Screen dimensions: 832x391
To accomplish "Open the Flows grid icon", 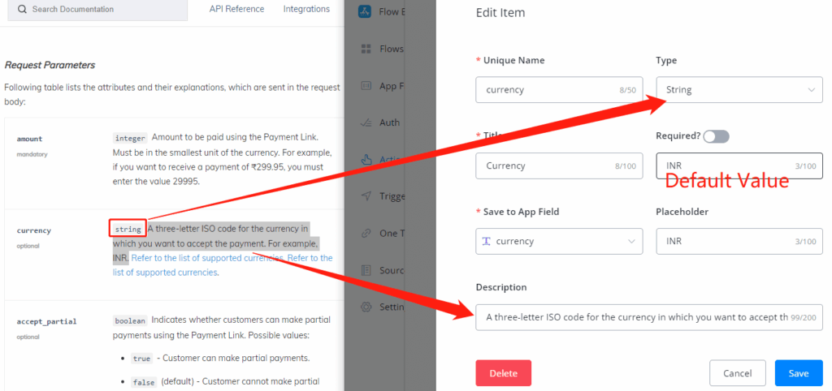I will 366,49.
